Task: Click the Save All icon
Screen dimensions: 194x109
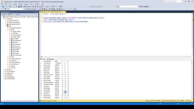Action: click(x=21, y=7)
